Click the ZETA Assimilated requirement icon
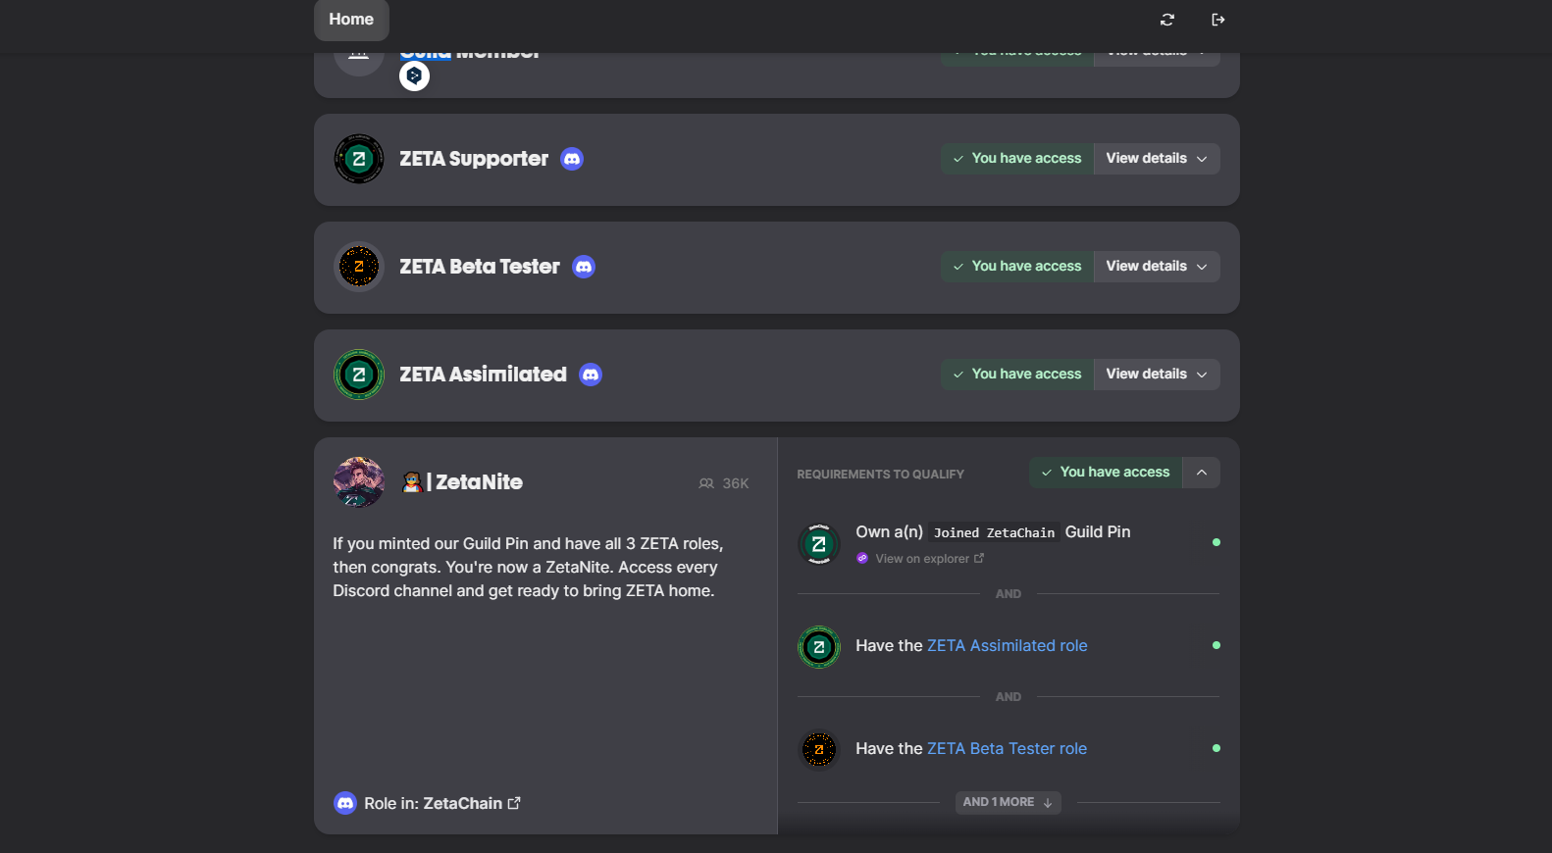Image resolution: width=1552 pixels, height=853 pixels. 819,647
